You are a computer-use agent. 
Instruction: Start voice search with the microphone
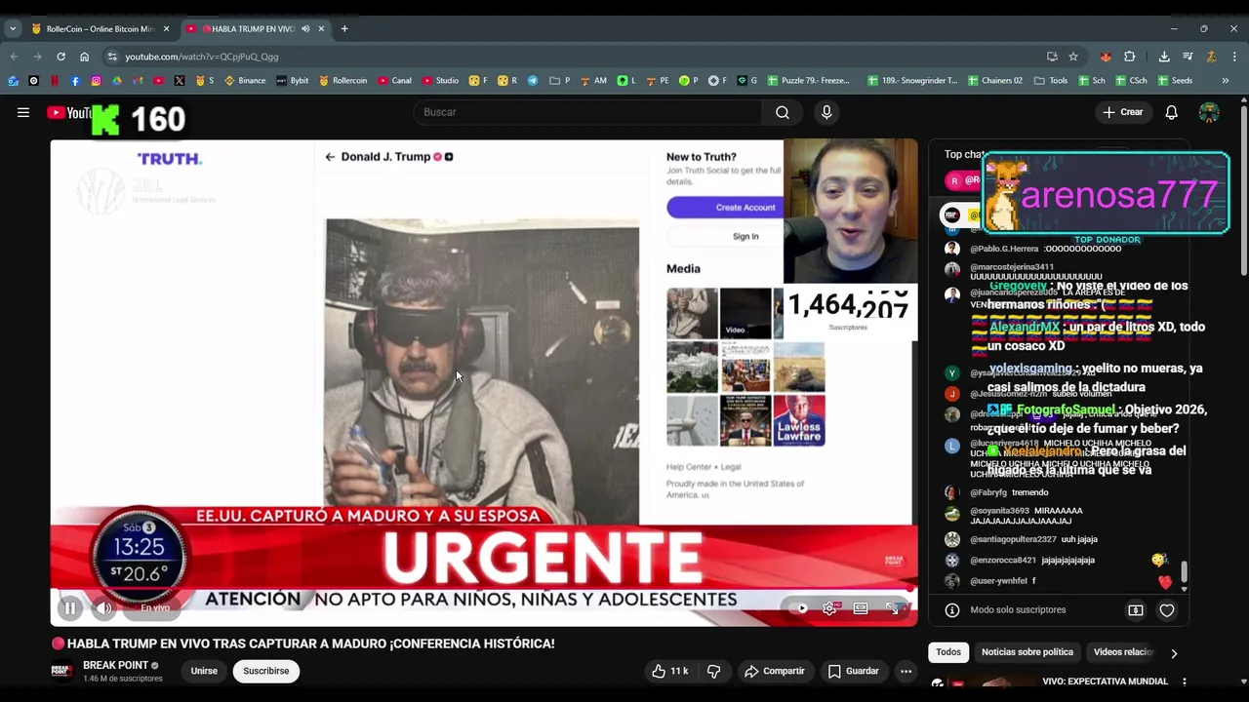coord(826,112)
